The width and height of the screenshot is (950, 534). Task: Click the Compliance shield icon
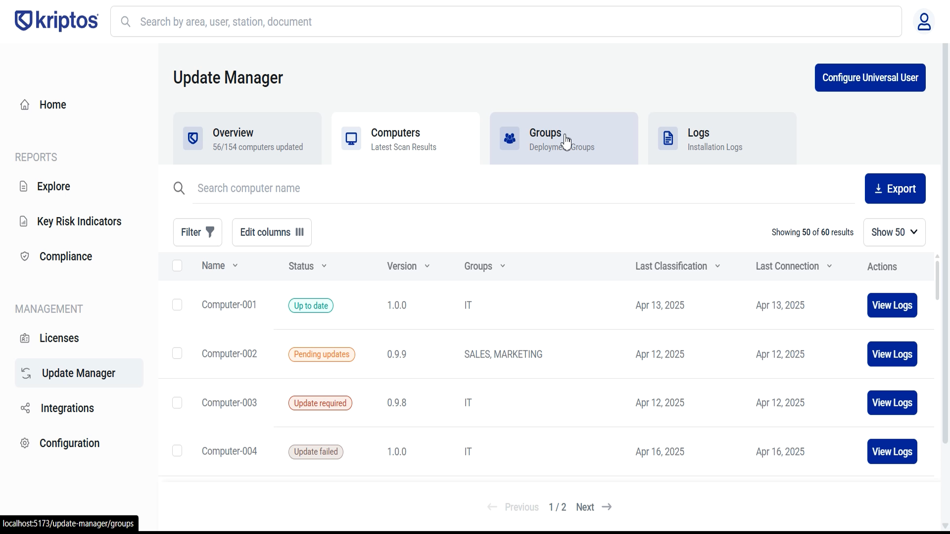coord(24,256)
